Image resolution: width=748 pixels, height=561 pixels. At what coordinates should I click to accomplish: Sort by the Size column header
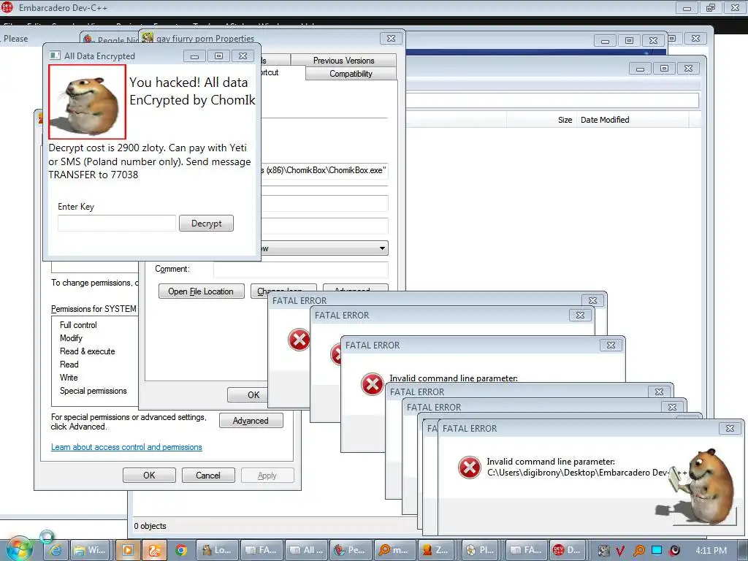(x=542, y=120)
